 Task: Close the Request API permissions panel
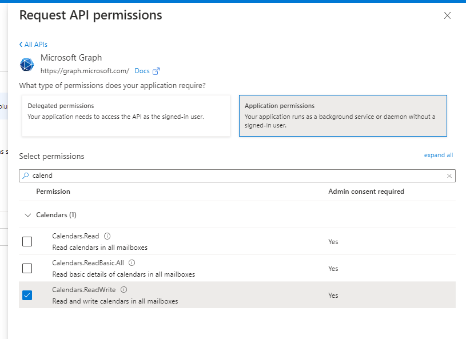pyautogui.click(x=447, y=16)
